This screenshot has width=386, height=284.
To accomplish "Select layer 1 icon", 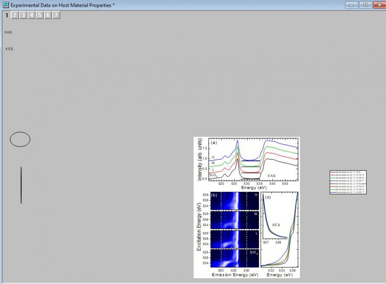I will (x=7, y=15).
